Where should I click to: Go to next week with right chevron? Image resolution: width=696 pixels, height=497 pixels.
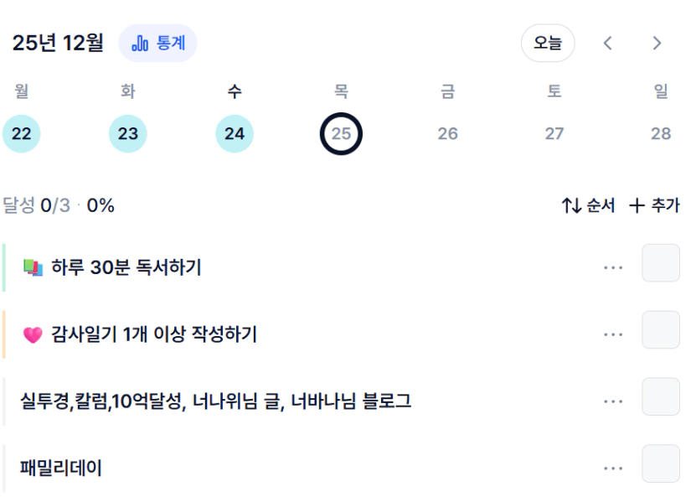tap(657, 44)
